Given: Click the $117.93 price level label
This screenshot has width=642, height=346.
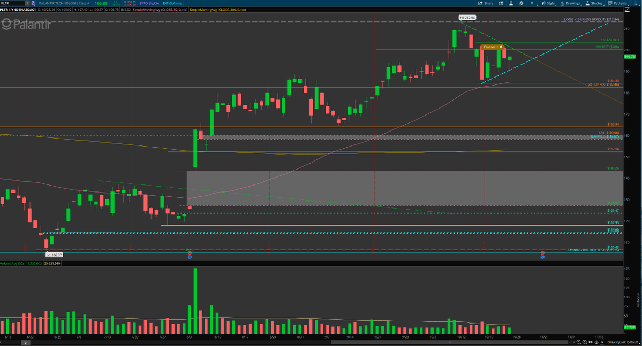Looking at the screenshot, I should (x=613, y=222).
